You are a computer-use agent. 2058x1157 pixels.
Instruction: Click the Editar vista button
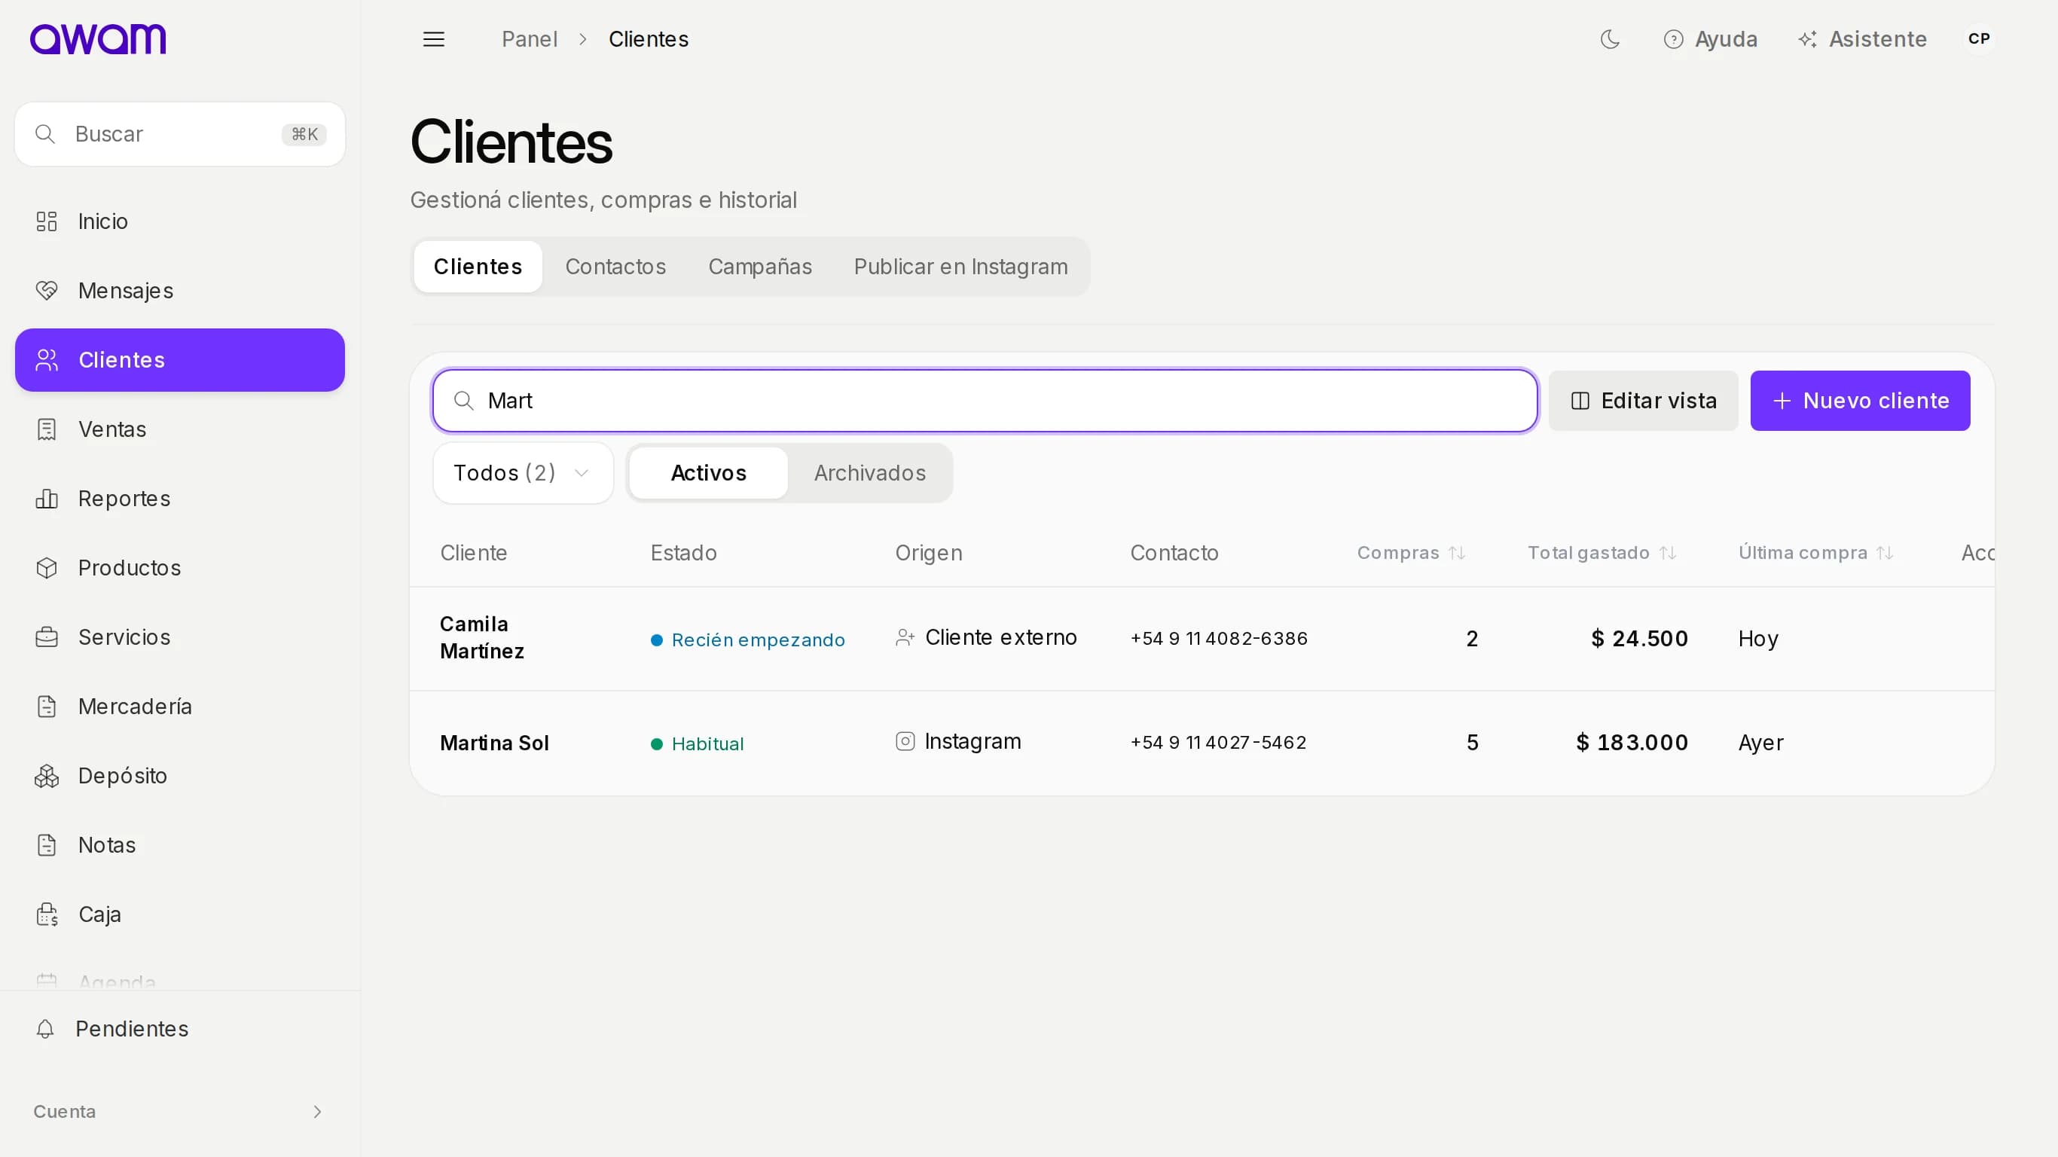pos(1644,401)
